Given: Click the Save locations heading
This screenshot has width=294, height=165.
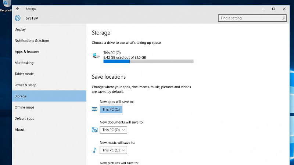Looking at the screenshot, I should click(x=109, y=77).
